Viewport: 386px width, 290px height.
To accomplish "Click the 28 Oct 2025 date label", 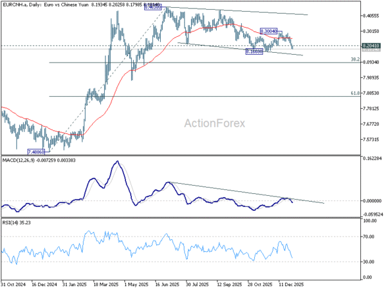I will (x=261, y=284).
